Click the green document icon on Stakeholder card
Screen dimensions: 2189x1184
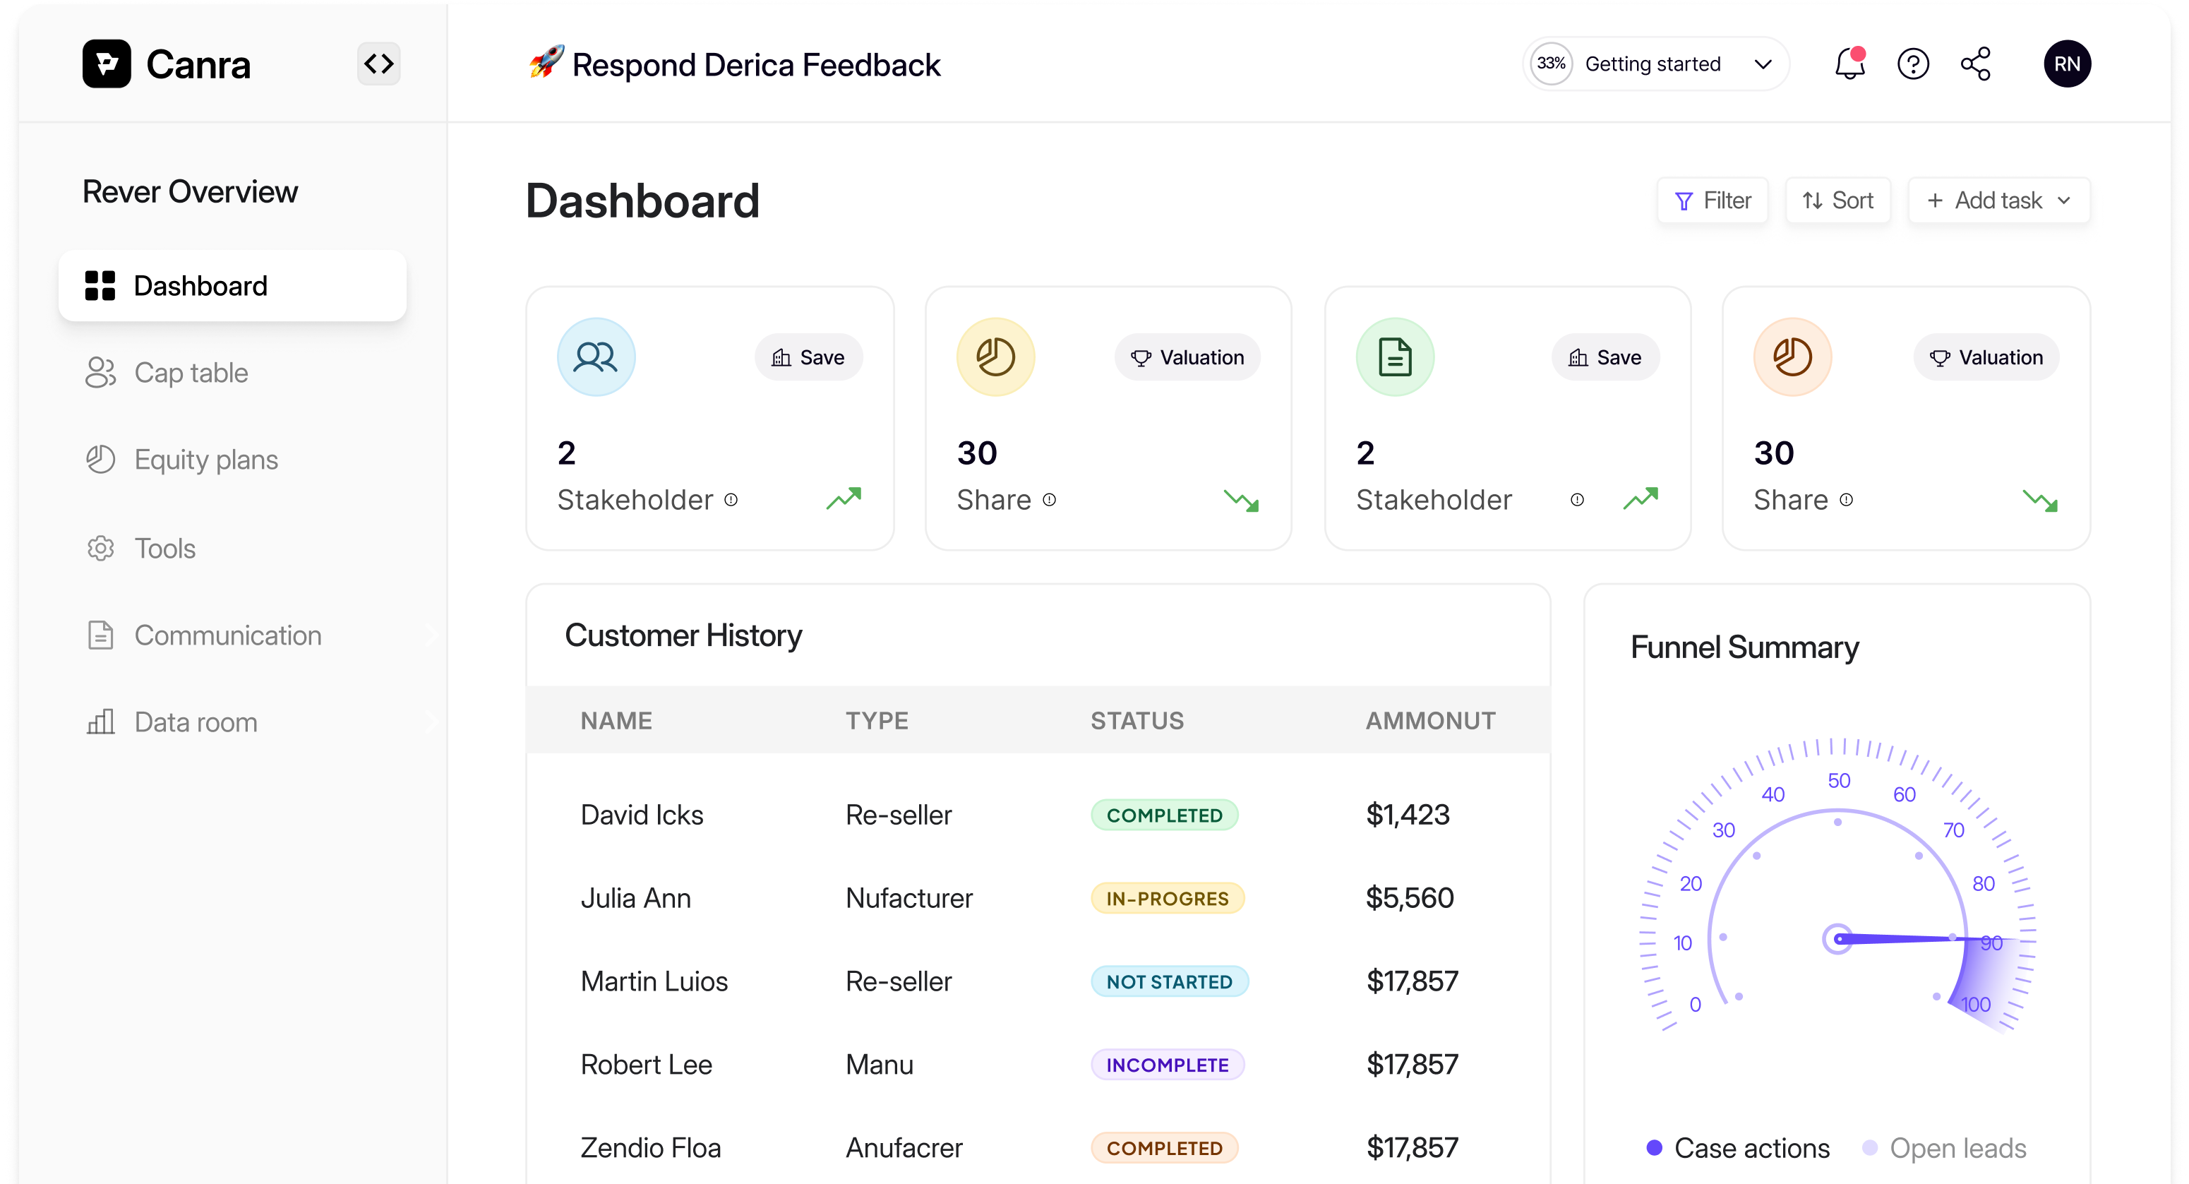(x=1394, y=357)
